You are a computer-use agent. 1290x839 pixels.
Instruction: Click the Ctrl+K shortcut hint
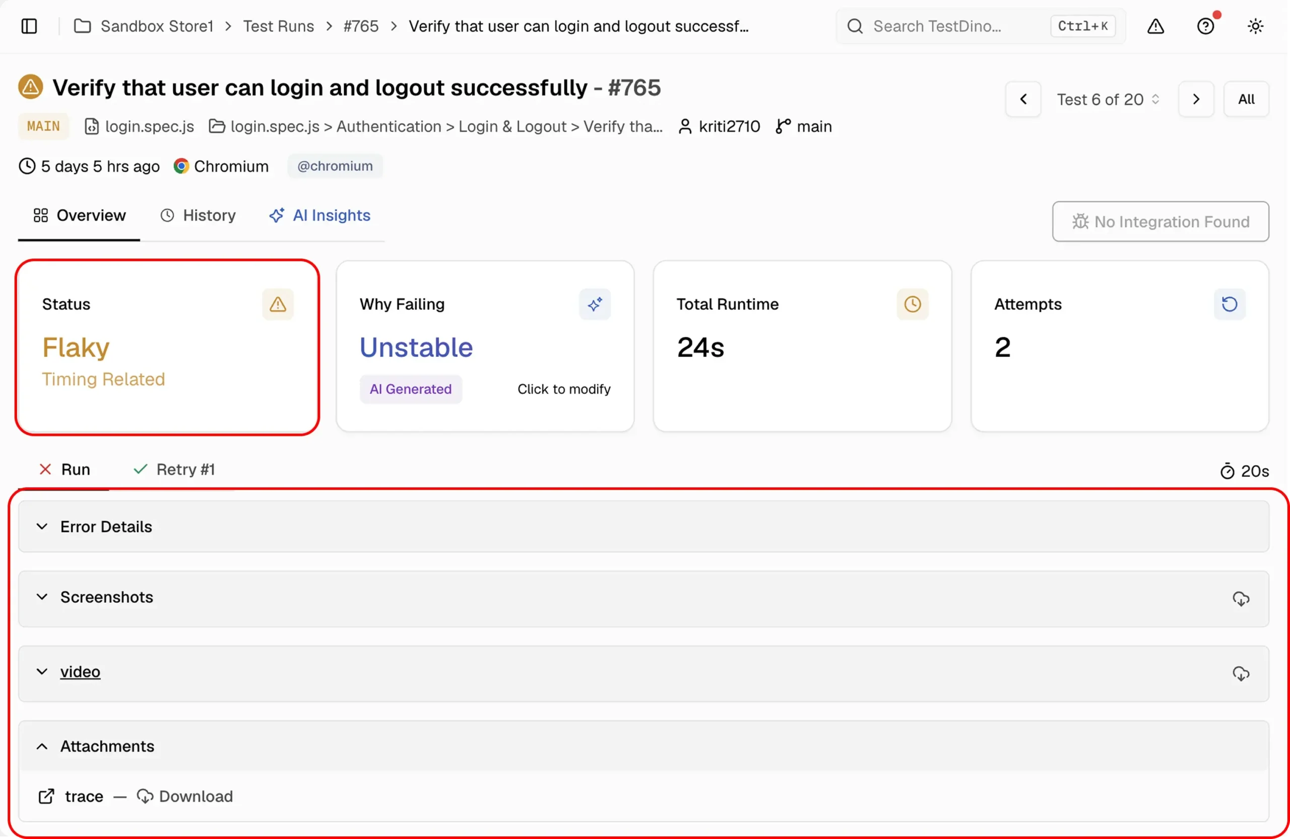tap(1082, 26)
